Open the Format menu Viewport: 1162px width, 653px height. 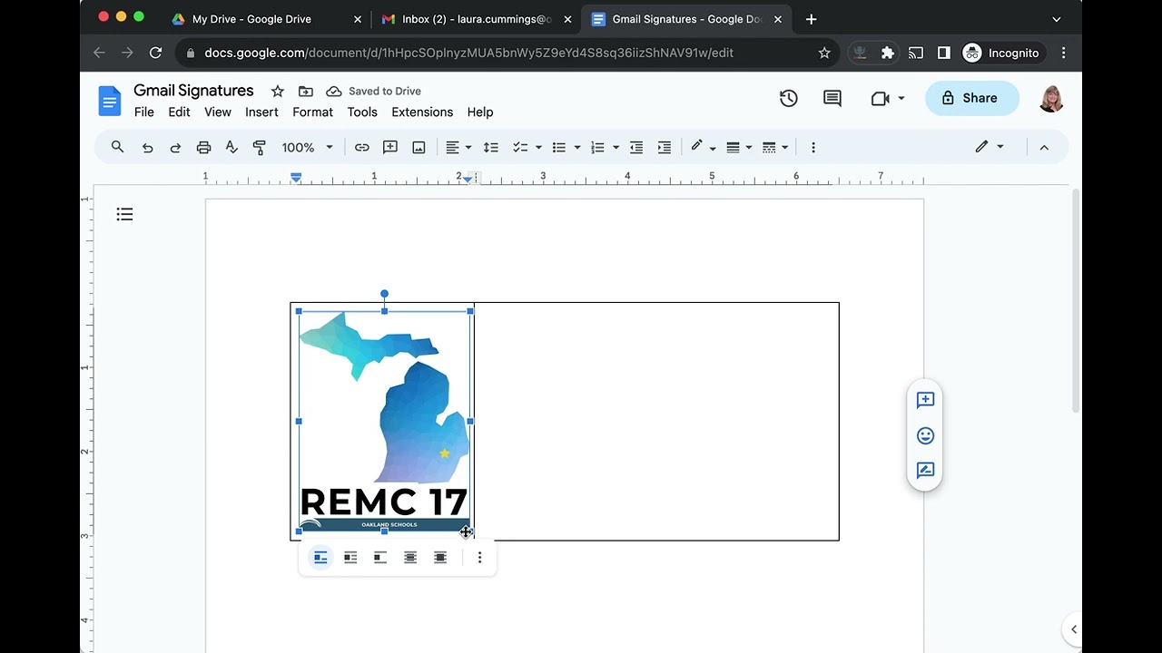coord(312,112)
